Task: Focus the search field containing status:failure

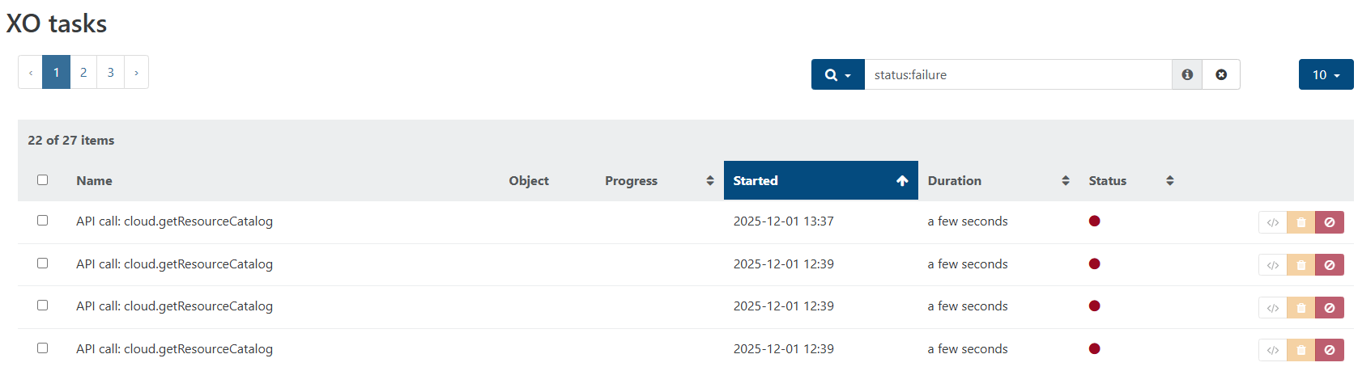Action: tap(1017, 74)
